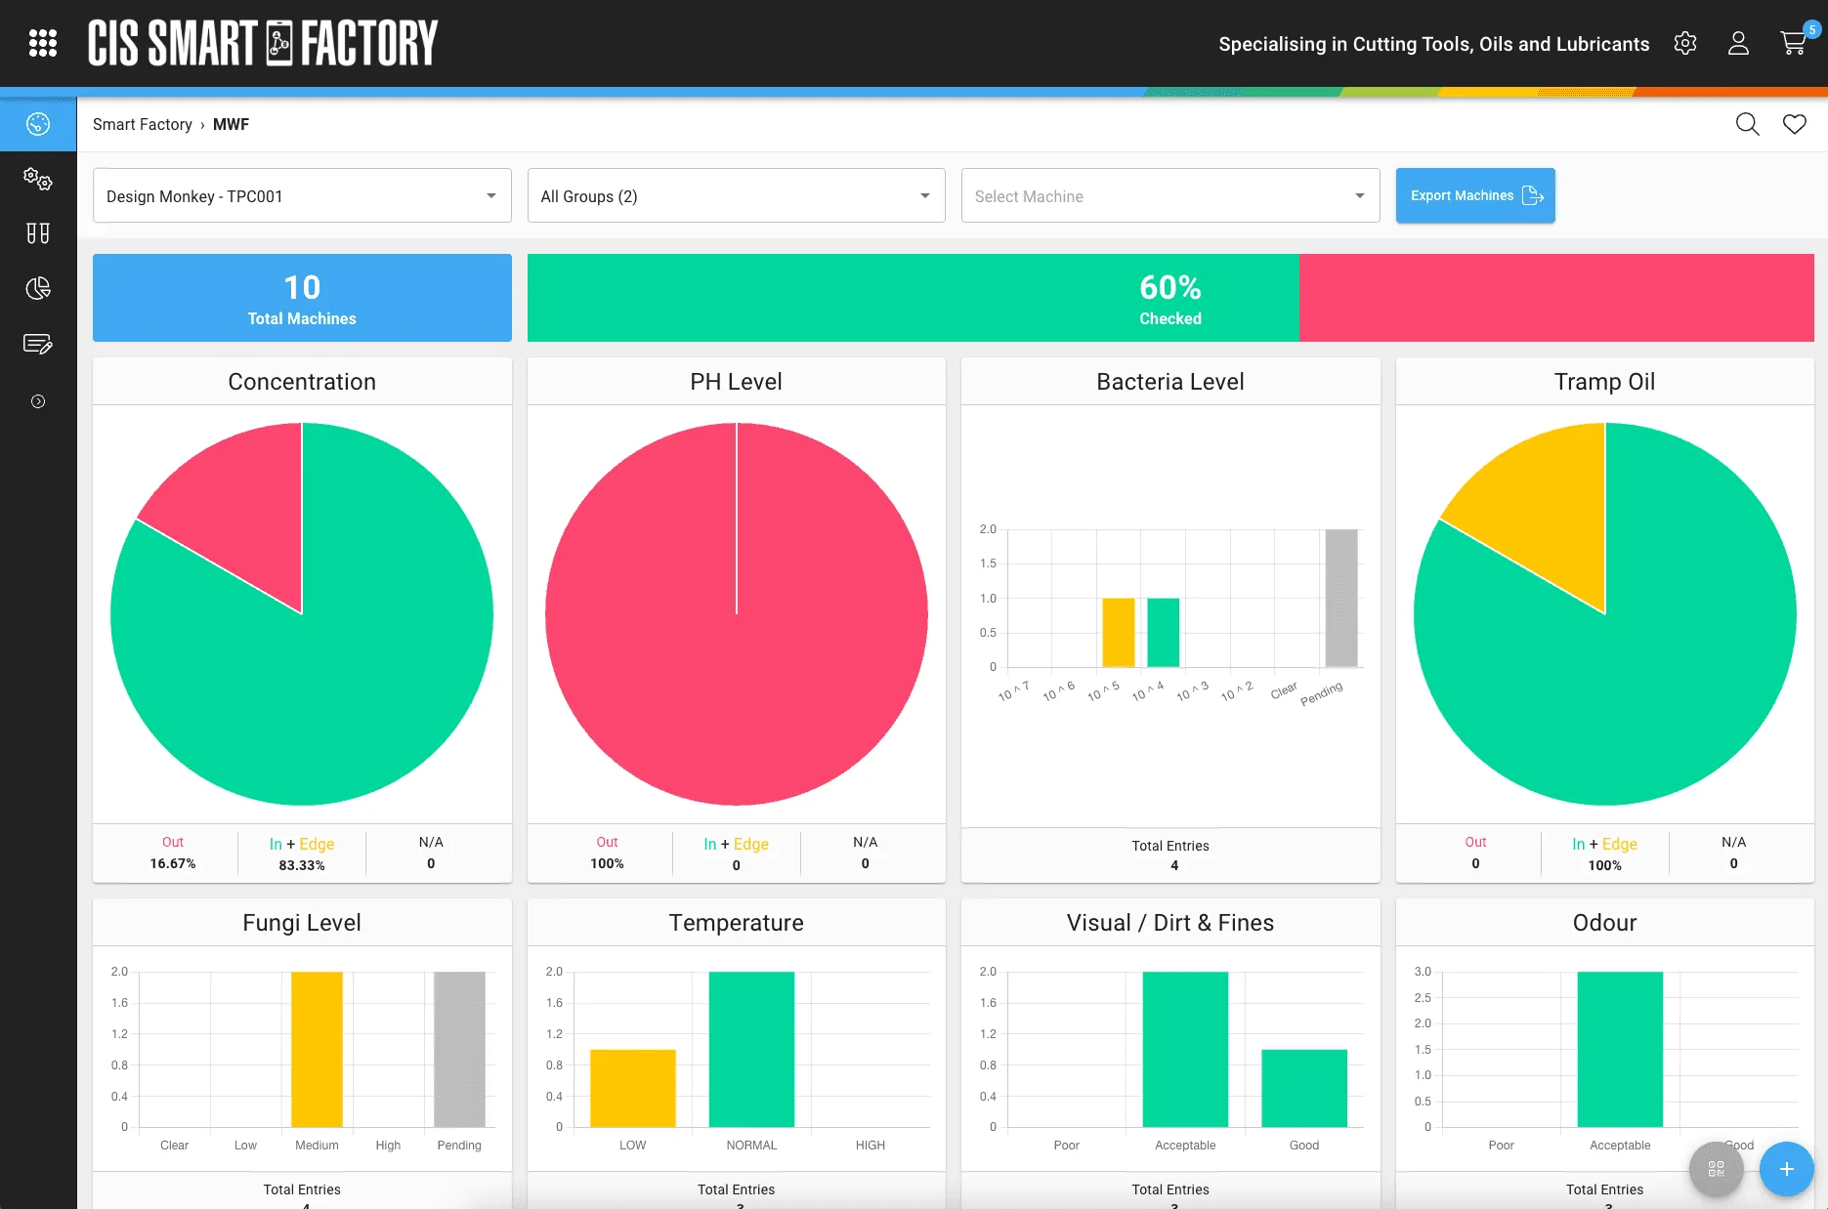Click the Good bar in Visual / Dirt & Fines
This screenshot has height=1209, width=1828.
(x=1304, y=1088)
